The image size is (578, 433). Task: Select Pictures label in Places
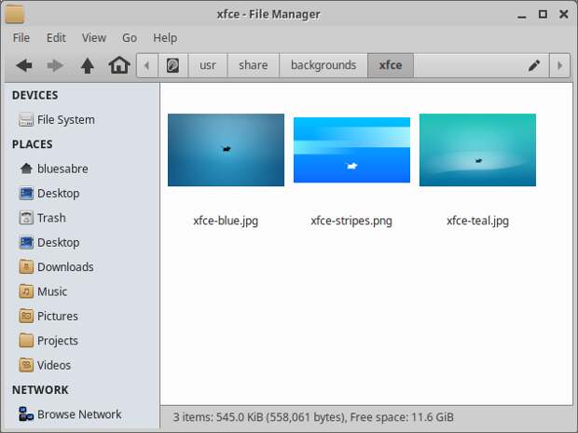coord(58,316)
